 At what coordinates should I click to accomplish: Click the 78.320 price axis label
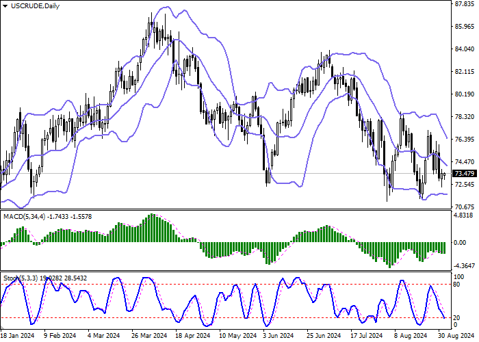(465, 117)
